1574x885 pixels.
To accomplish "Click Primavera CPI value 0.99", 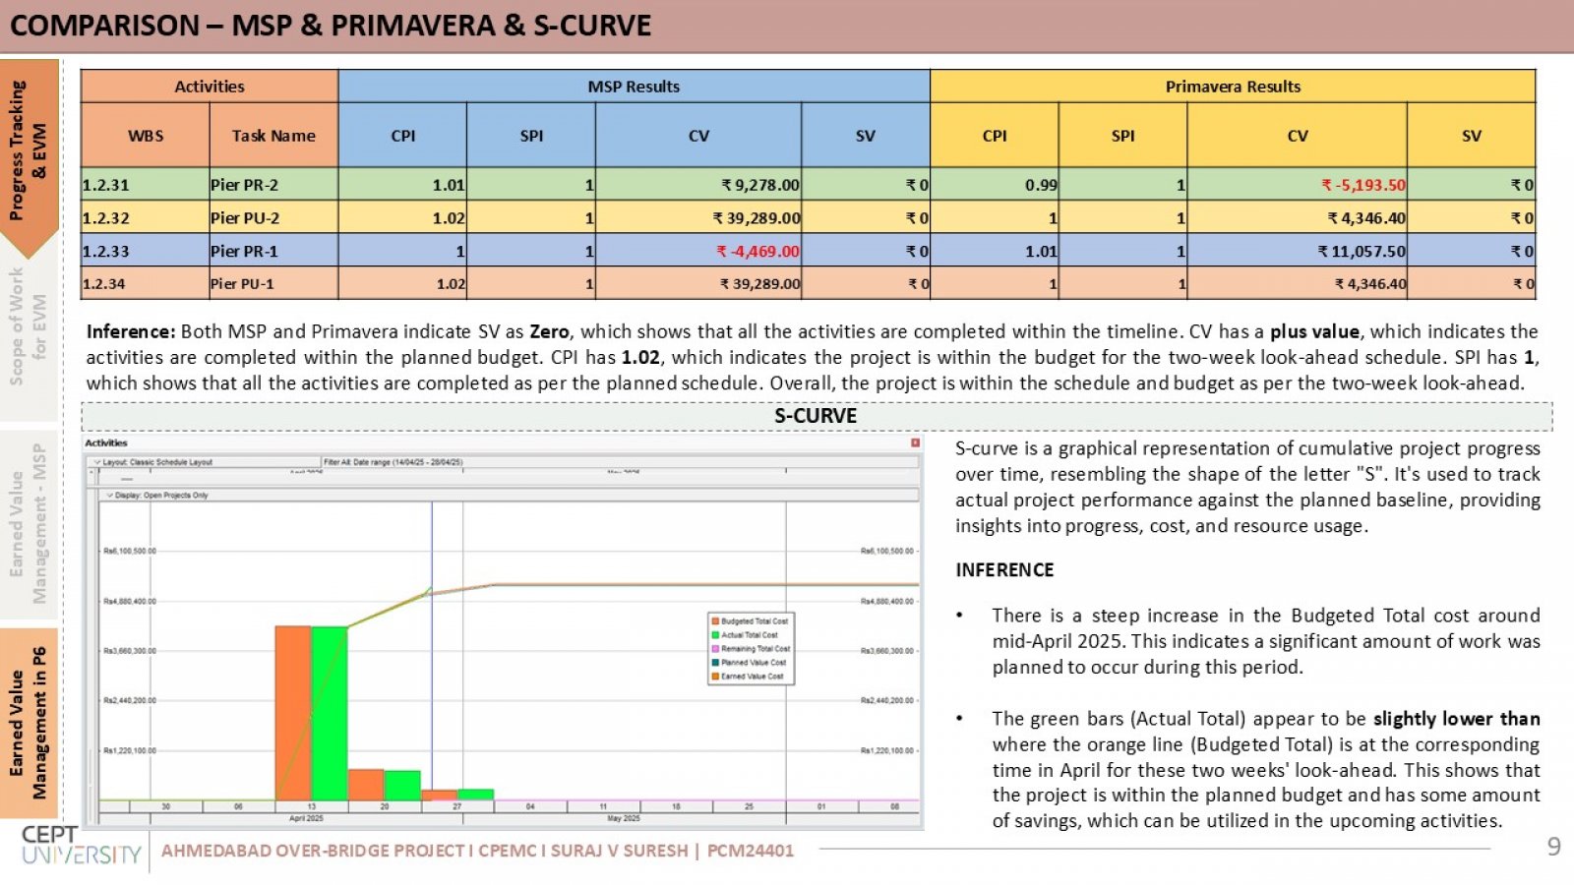I will [1041, 185].
